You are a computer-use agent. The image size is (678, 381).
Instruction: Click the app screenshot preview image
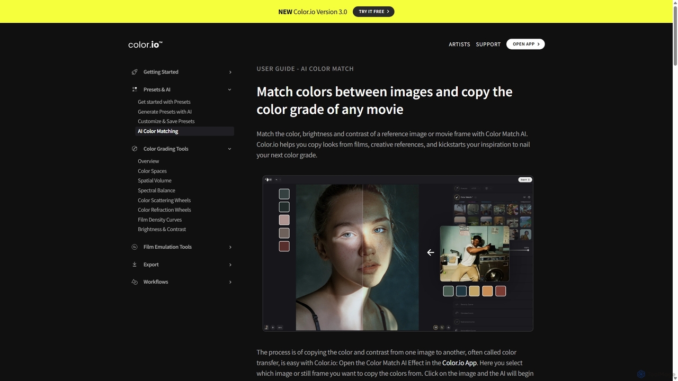click(x=398, y=253)
